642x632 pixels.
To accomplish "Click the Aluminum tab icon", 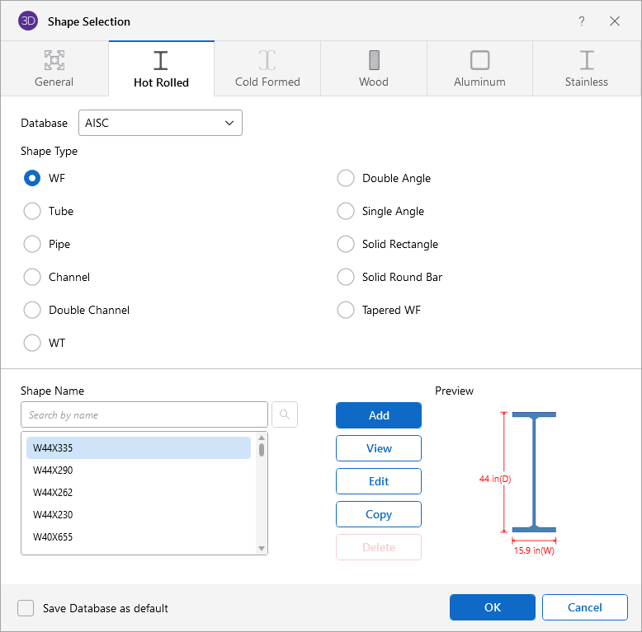I will coord(479,60).
